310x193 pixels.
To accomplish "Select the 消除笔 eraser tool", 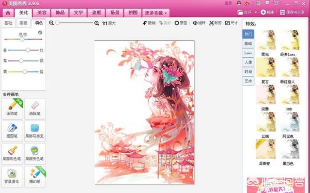I will [35, 109].
